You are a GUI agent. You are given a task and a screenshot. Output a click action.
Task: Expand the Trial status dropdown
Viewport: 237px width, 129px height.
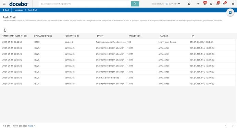(166, 4)
